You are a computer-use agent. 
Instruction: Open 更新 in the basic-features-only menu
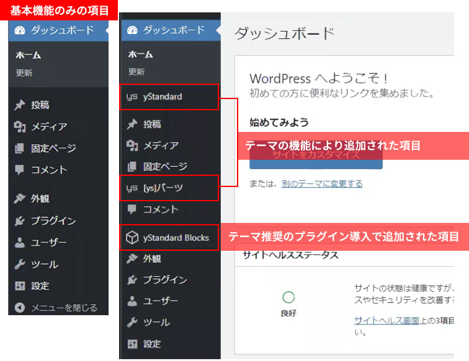tap(24, 72)
